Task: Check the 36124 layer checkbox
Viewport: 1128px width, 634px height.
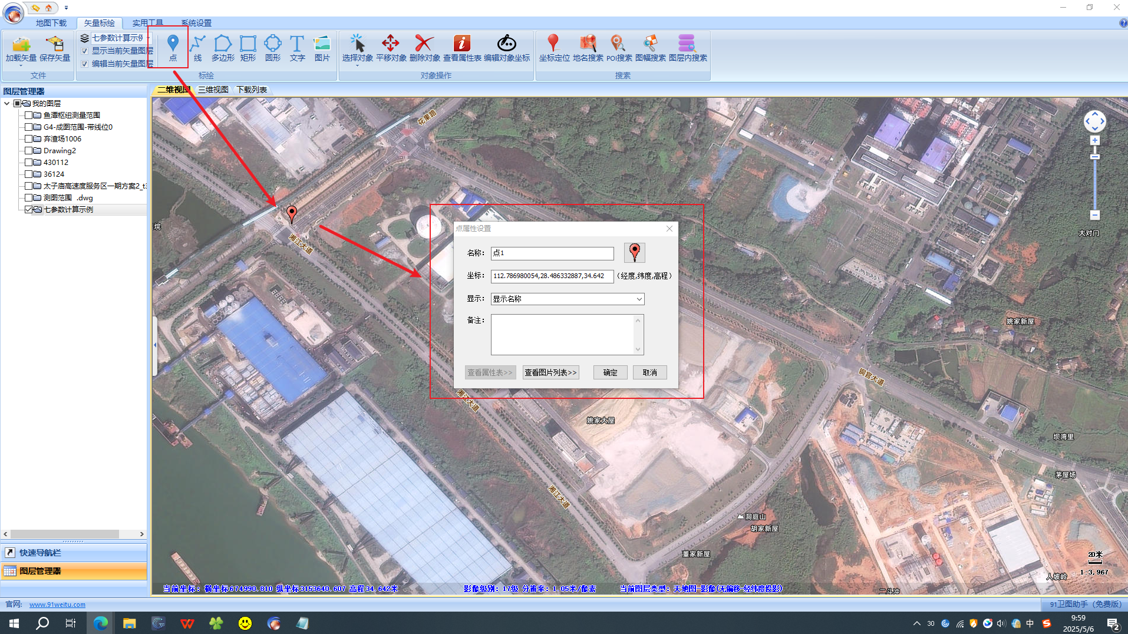Action: [28, 174]
